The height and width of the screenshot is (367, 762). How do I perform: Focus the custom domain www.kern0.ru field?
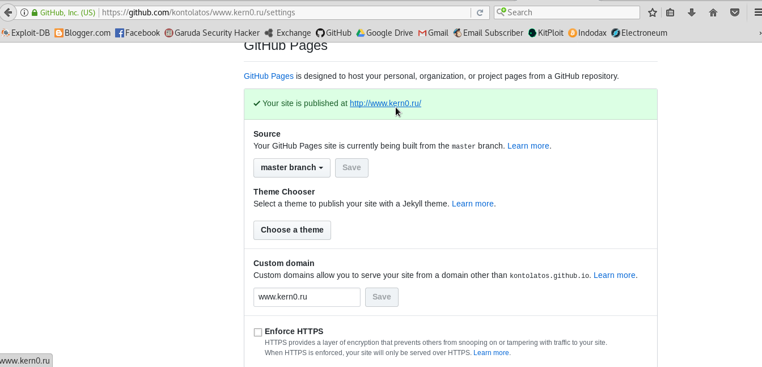point(307,297)
